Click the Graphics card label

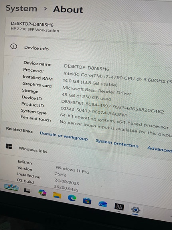pos(37,85)
